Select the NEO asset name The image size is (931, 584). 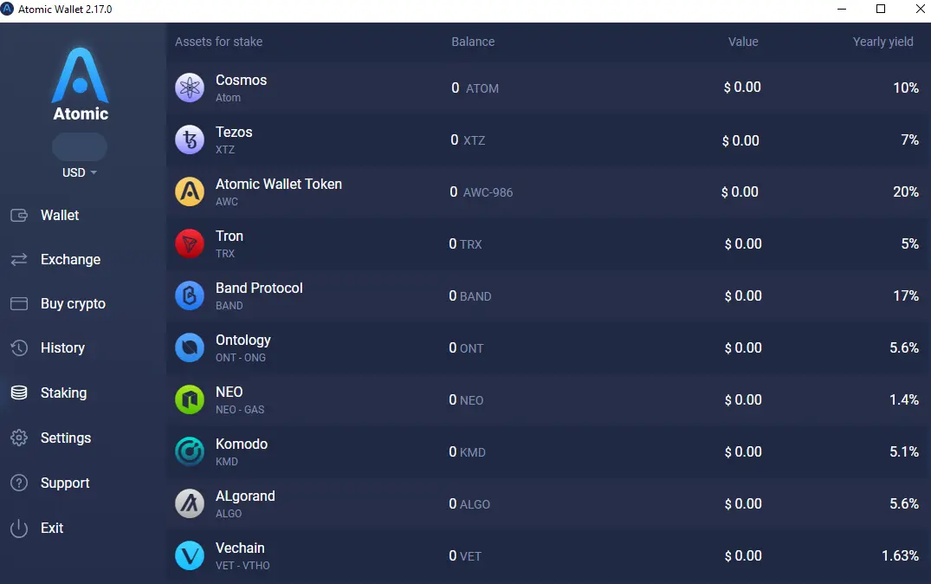pyautogui.click(x=230, y=393)
